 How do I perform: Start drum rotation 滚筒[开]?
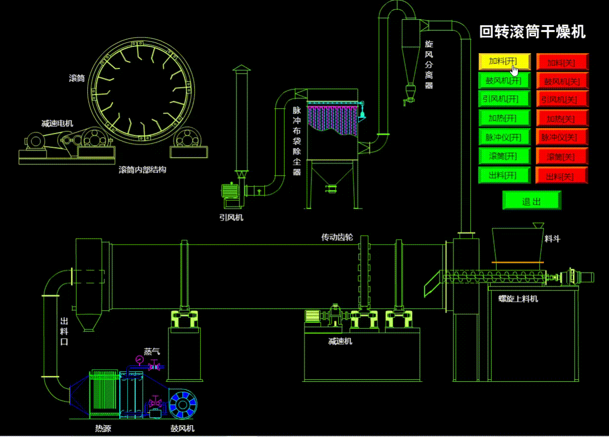pyautogui.click(x=505, y=156)
